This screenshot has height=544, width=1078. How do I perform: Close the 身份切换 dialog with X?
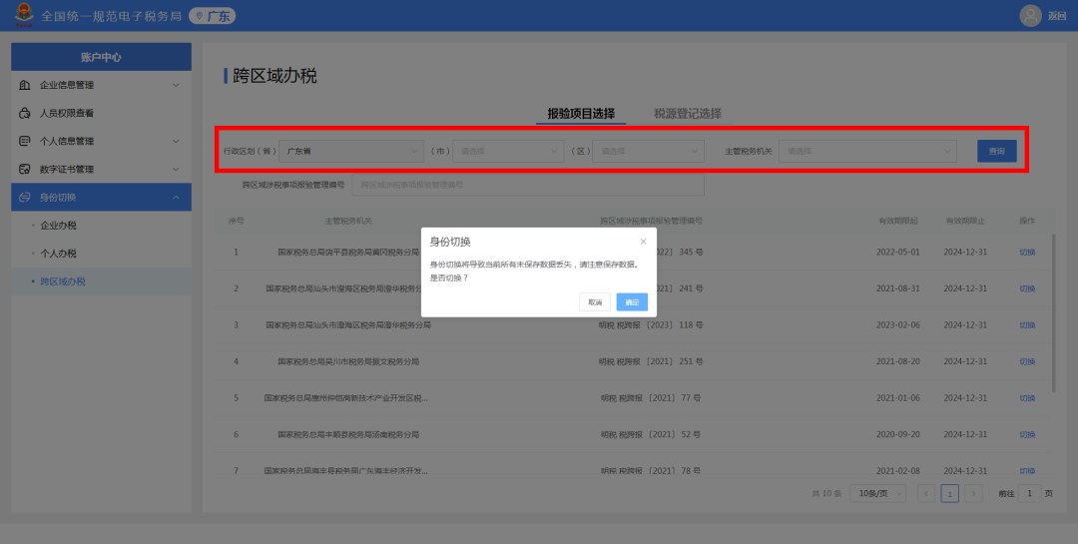pos(643,242)
